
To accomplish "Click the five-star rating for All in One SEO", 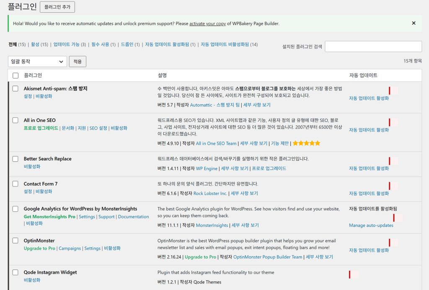I will [306, 143].
